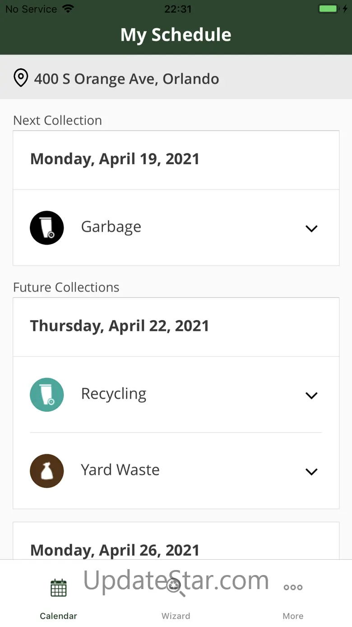Expand the Yard Waste chevron
This screenshot has height=627, width=352.
pos(311,471)
